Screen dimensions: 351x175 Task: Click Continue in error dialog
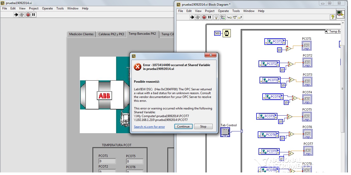click(x=183, y=127)
